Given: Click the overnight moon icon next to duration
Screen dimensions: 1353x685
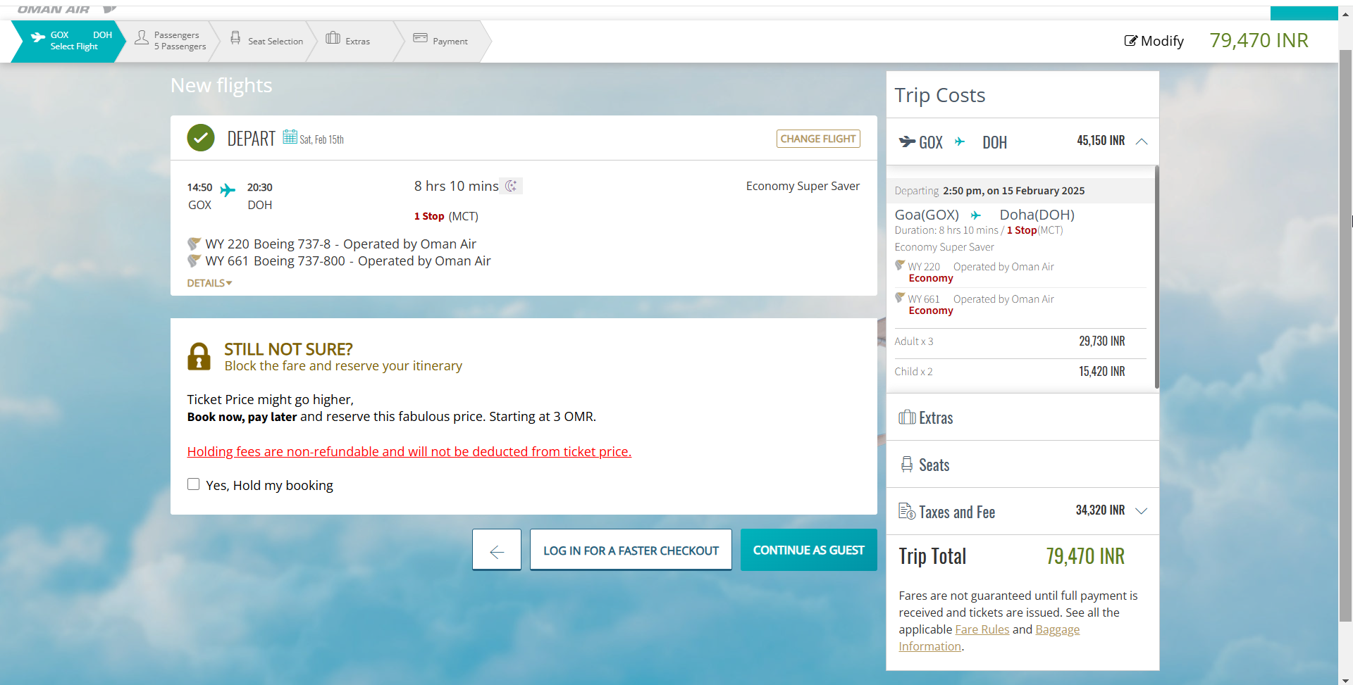Looking at the screenshot, I should pos(512,186).
